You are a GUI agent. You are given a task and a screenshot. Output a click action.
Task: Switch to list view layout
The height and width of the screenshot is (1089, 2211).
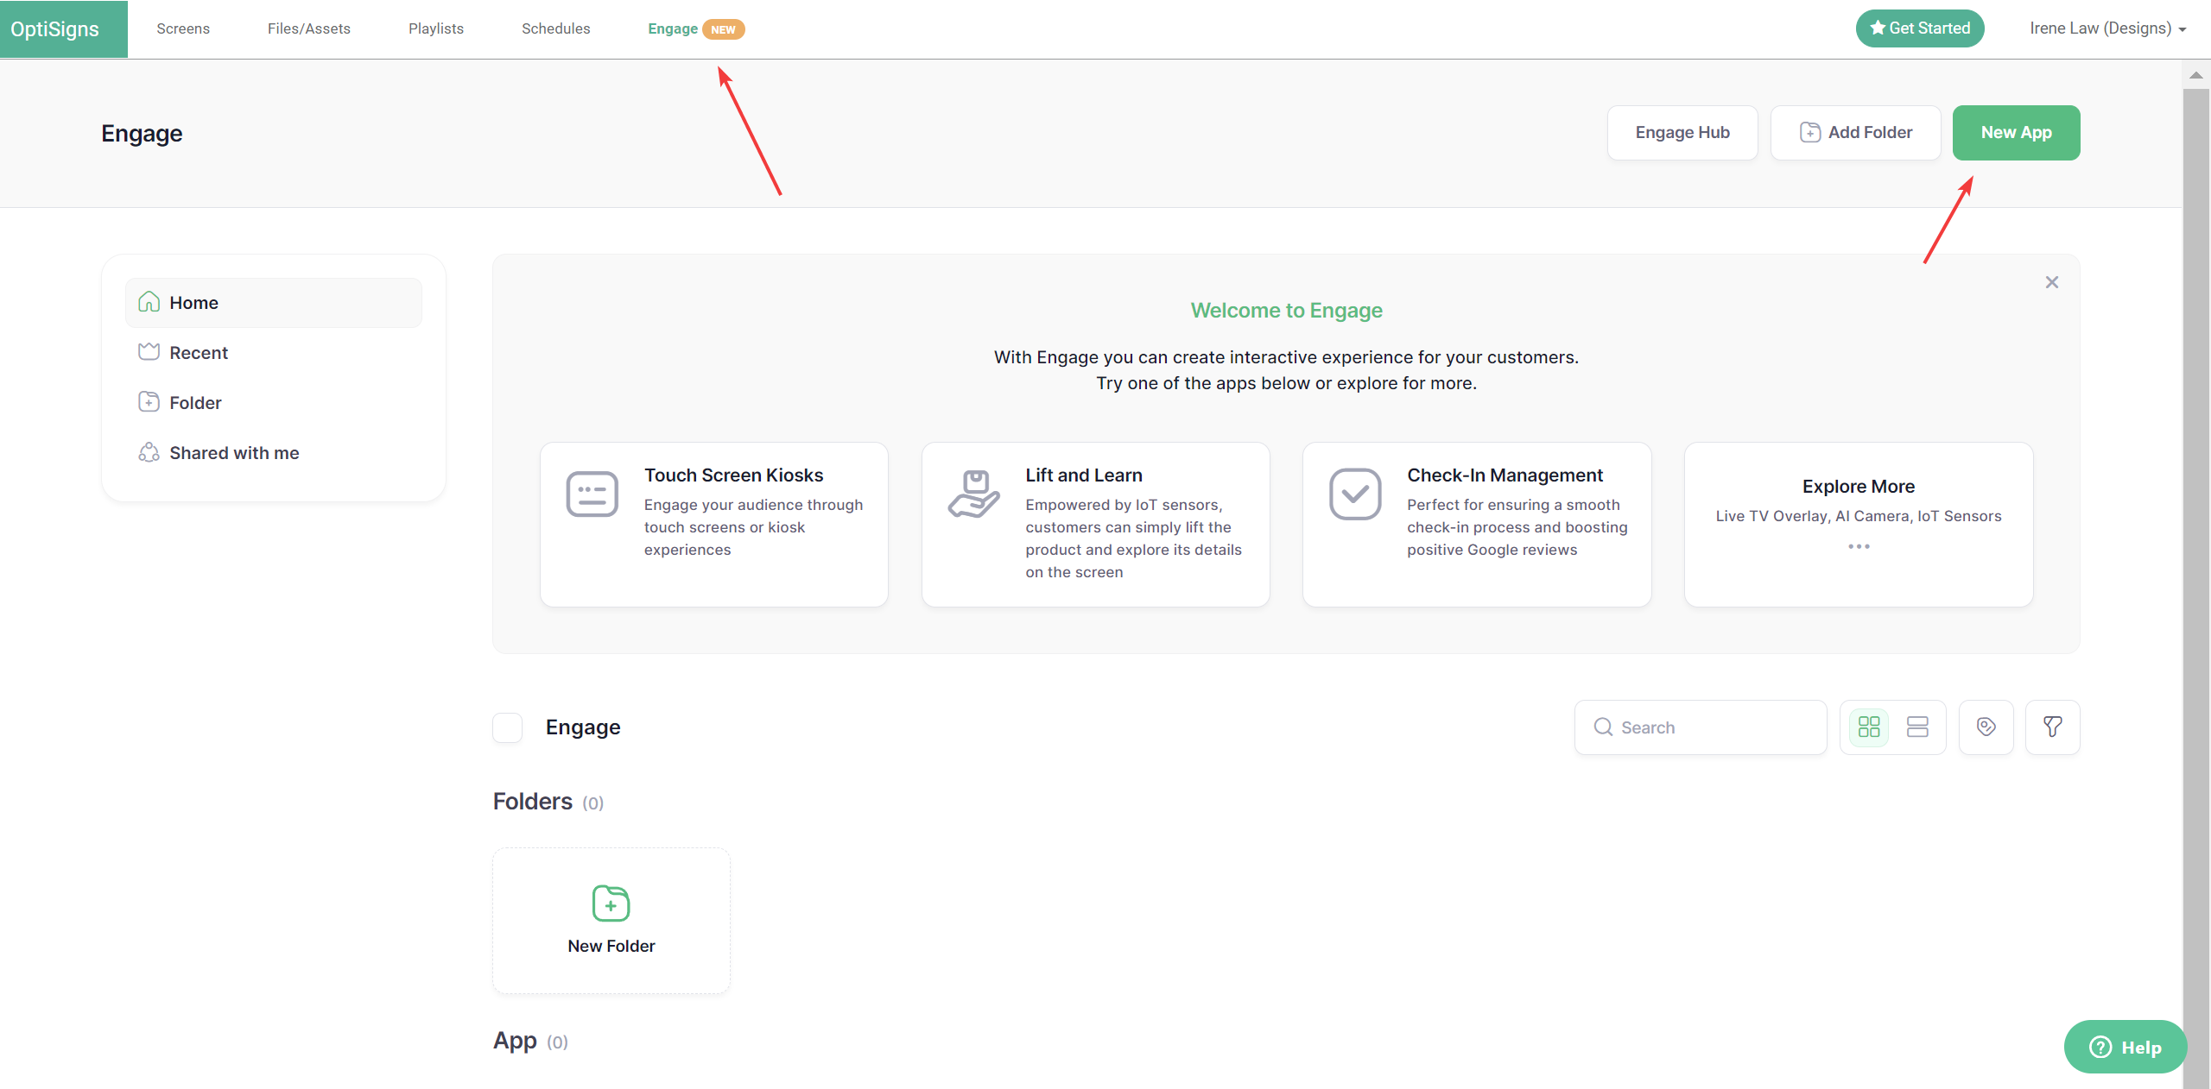coord(1916,727)
